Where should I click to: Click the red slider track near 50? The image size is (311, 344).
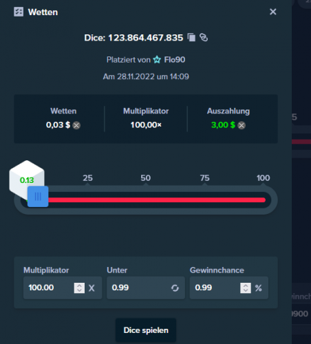(x=146, y=200)
